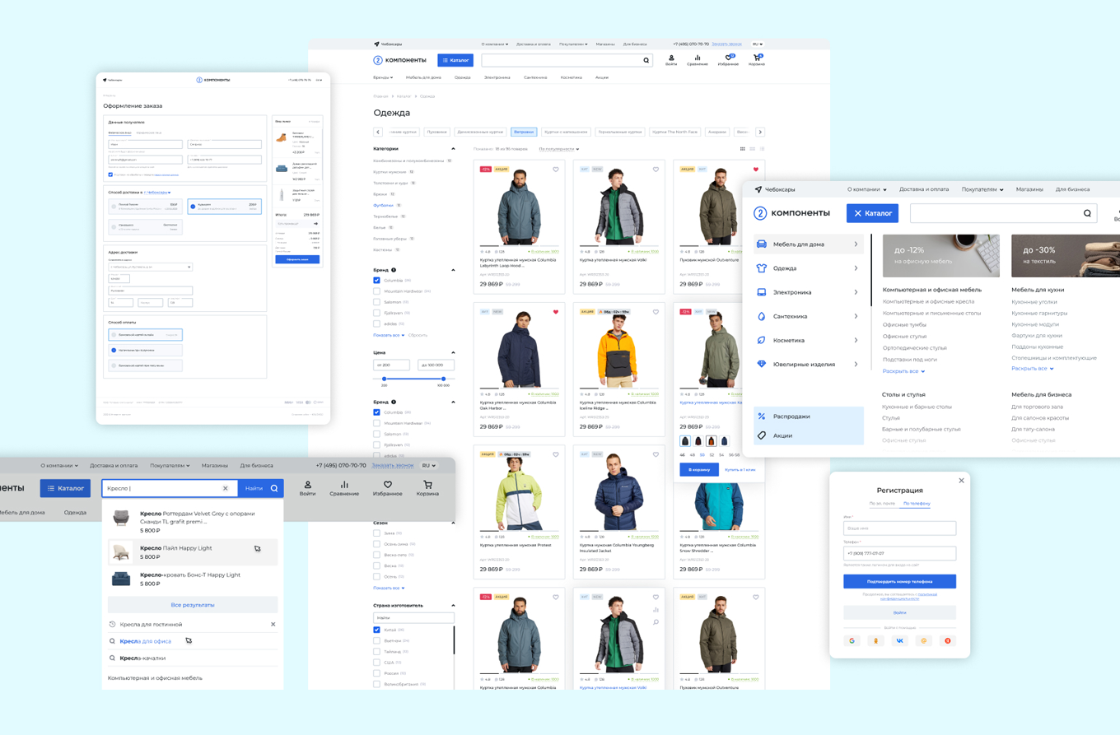Collapse the Категории filter section
The width and height of the screenshot is (1120, 735).
453,149
